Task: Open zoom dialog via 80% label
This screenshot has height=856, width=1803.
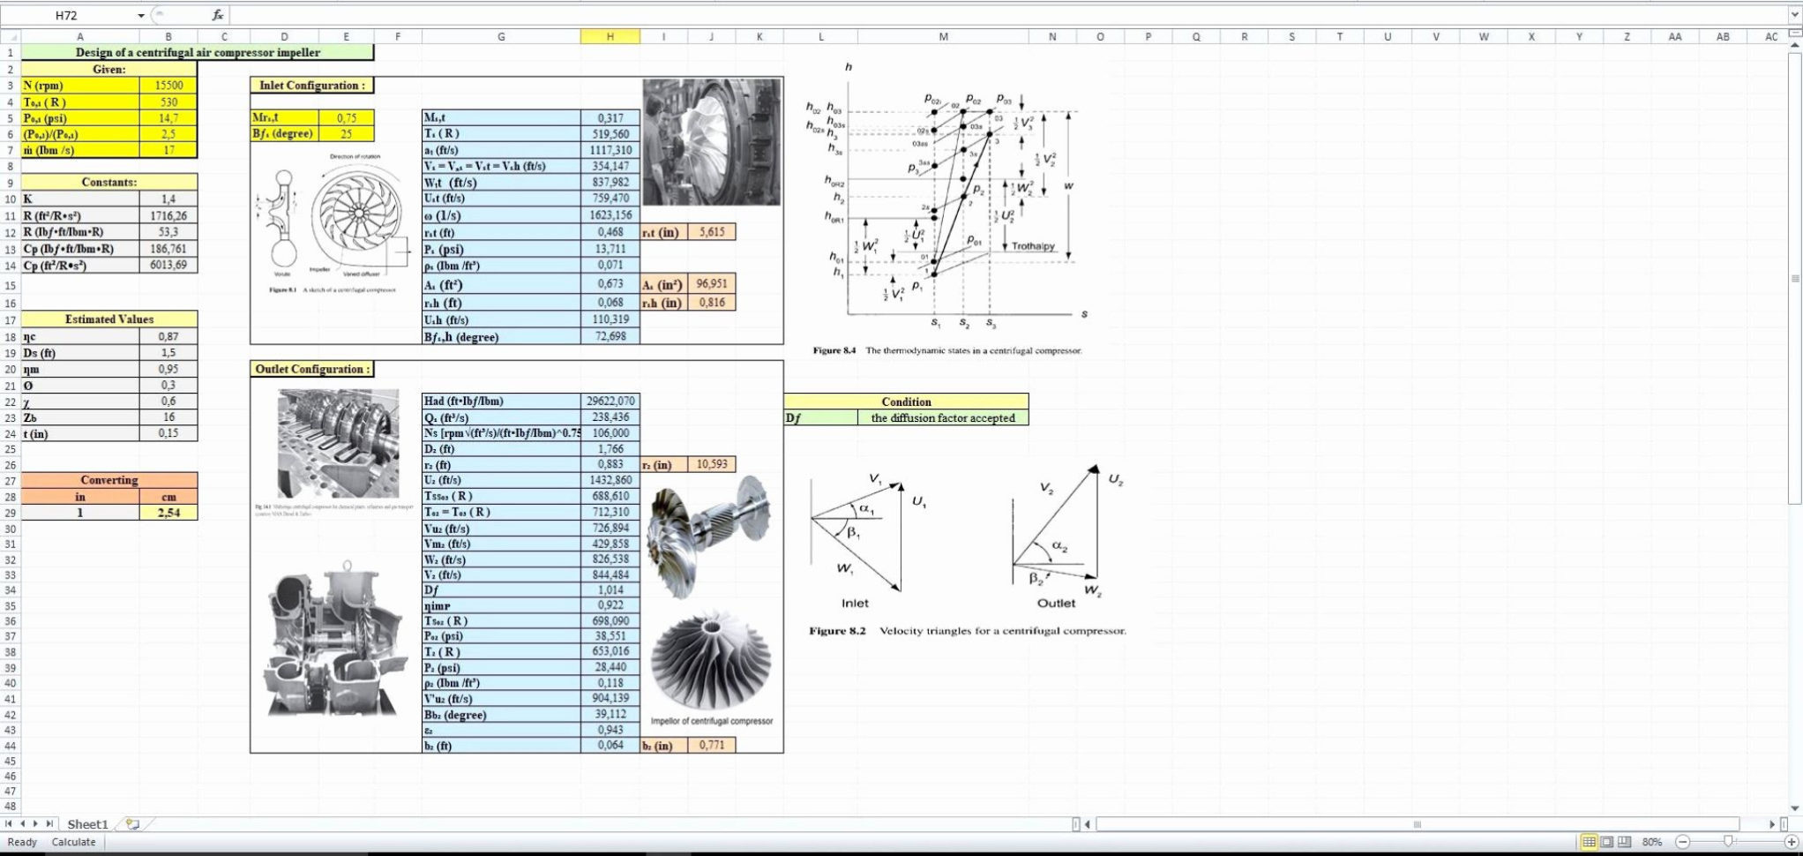Action: coord(1652,842)
